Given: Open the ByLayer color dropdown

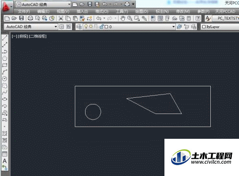Looking at the screenshot, I should (x=220, y=27).
